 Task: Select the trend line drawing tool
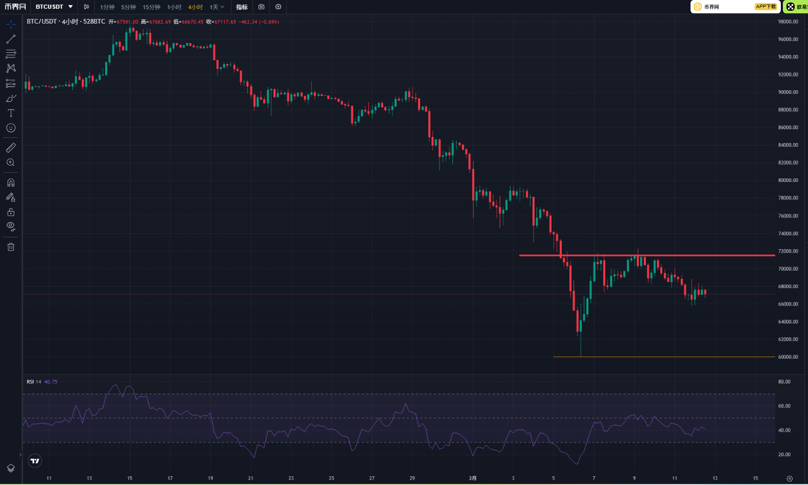(x=11, y=39)
